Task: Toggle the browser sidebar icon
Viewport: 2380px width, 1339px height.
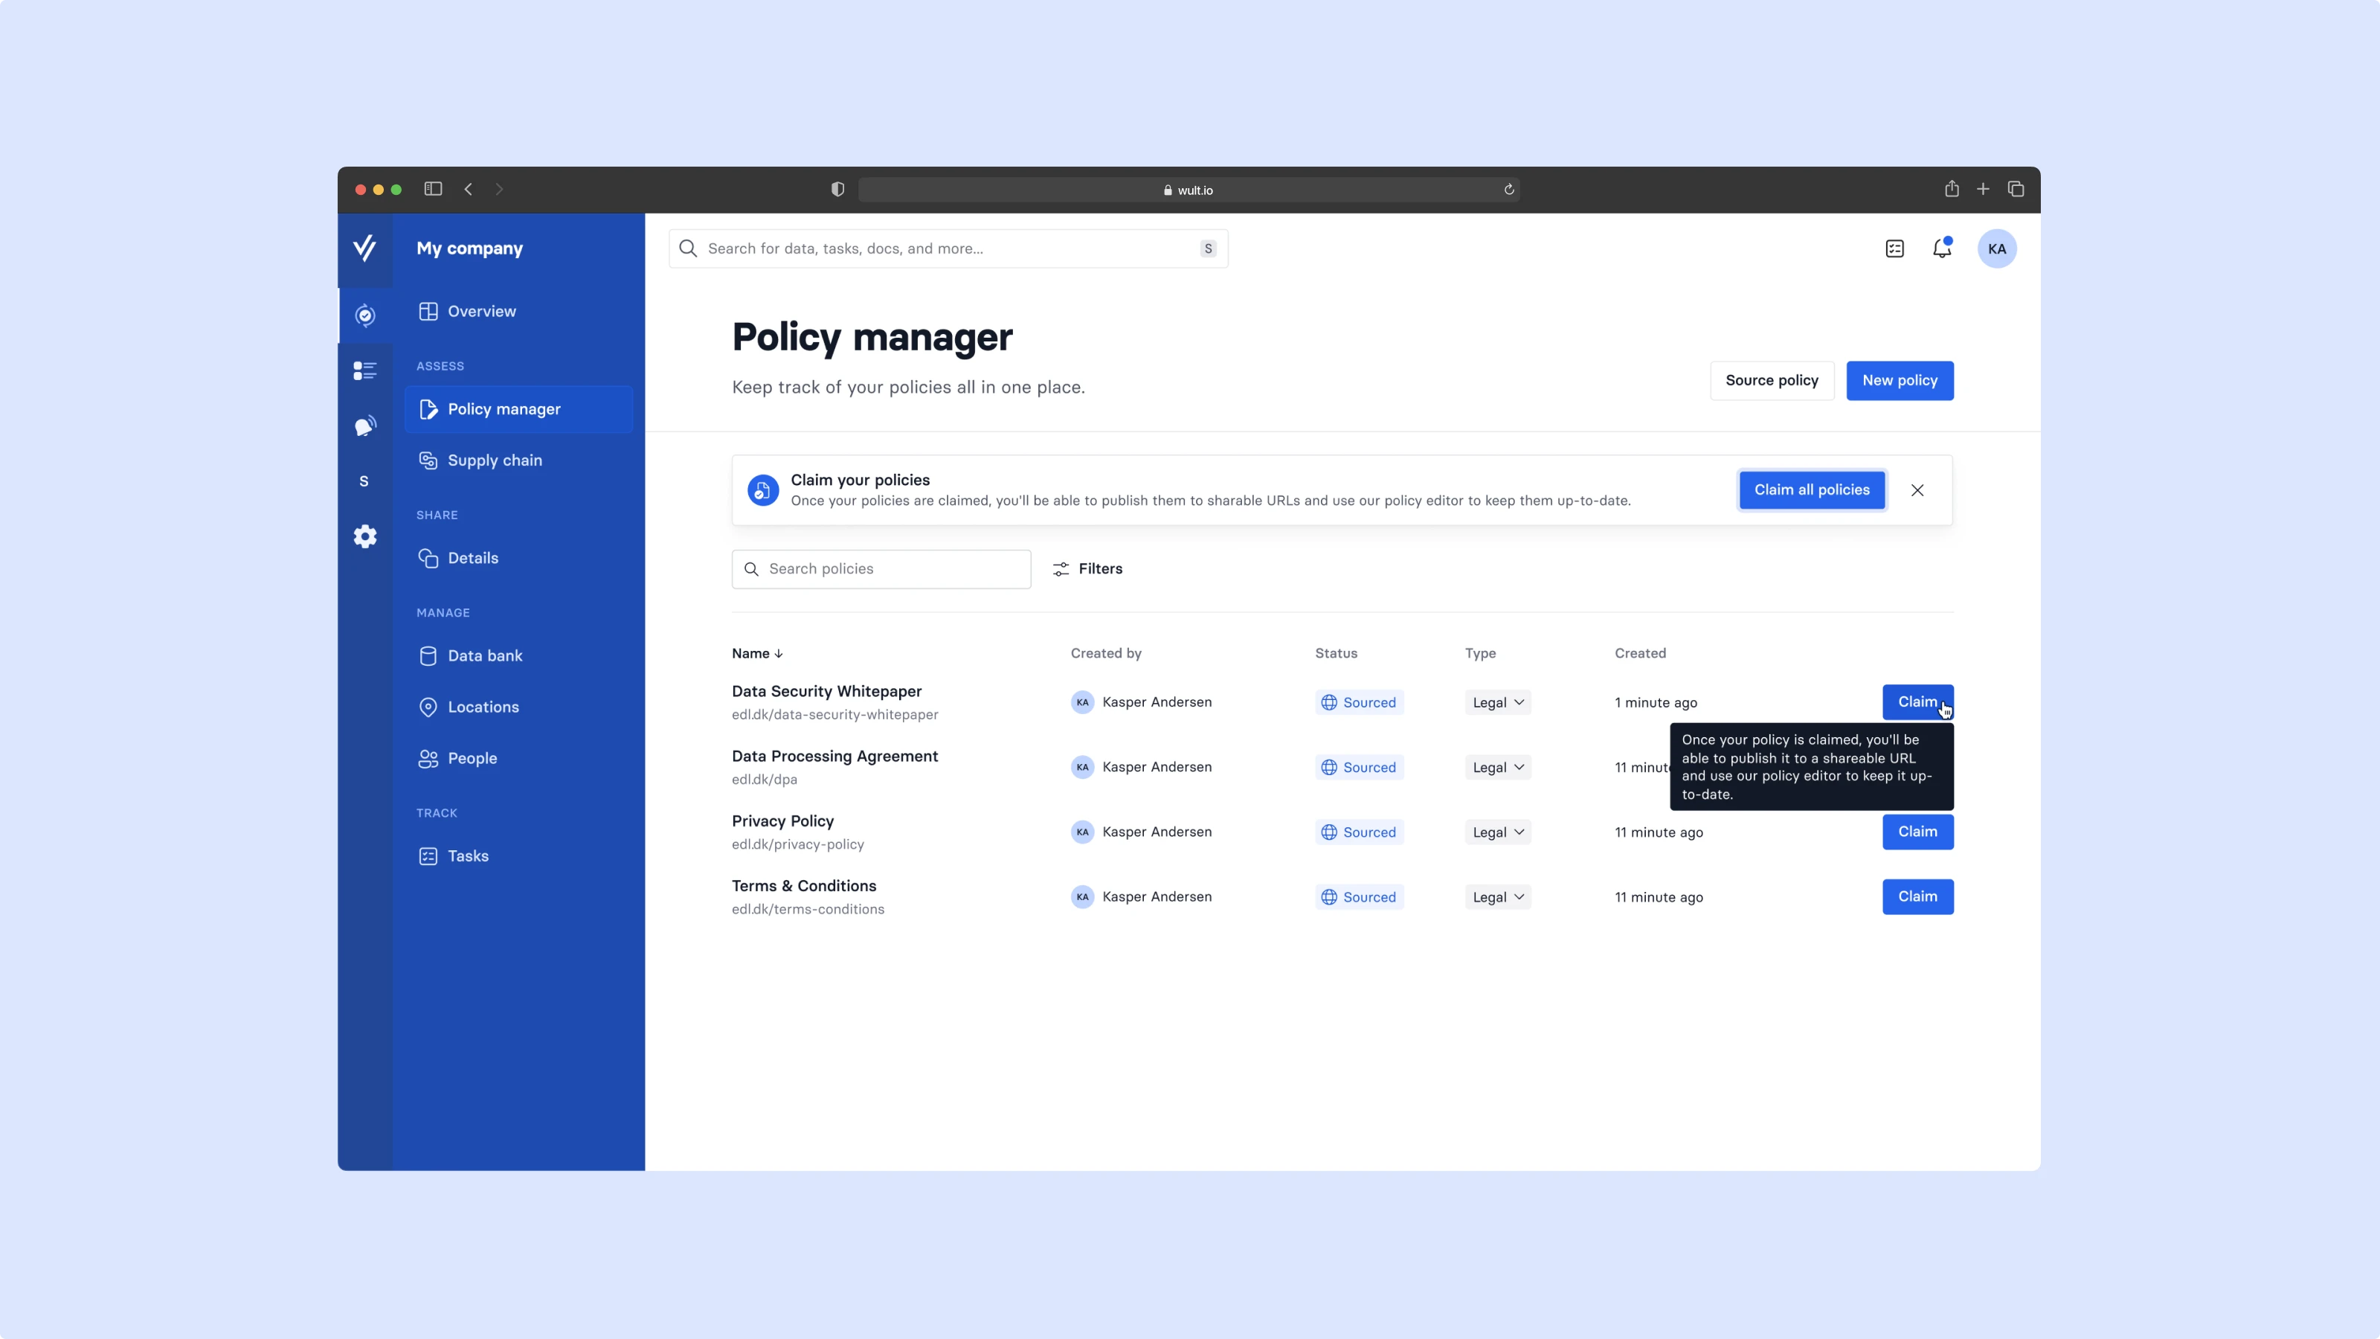Action: [434, 190]
